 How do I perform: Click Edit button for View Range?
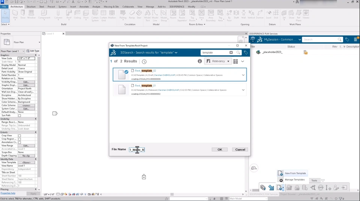coord(26,146)
